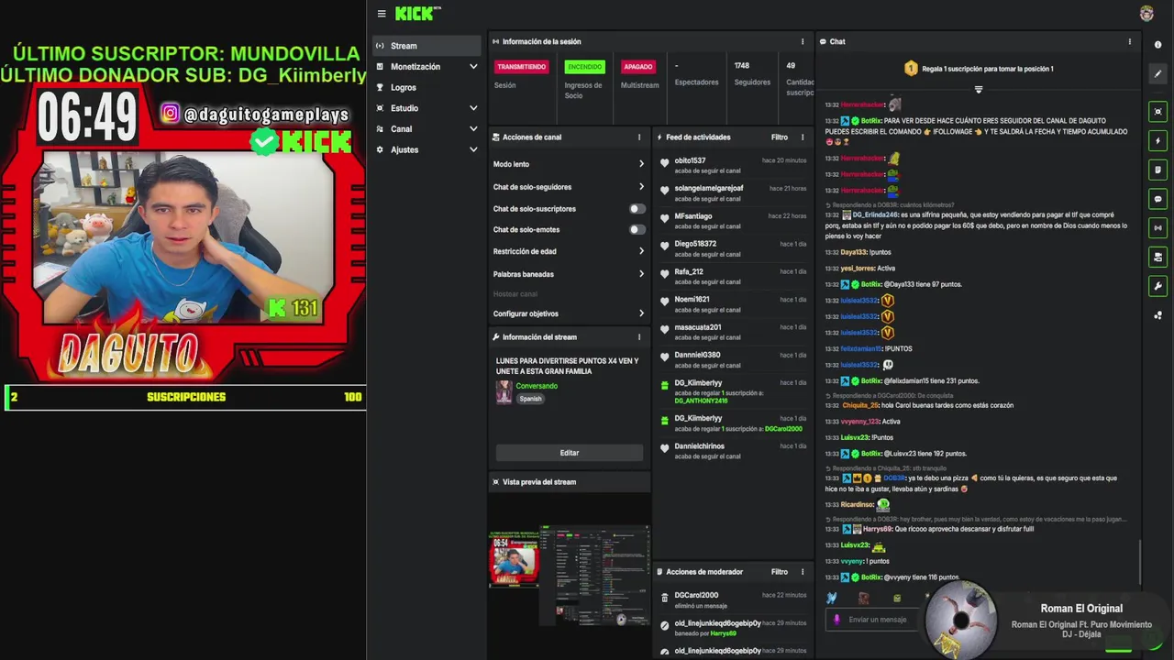Click the APAGADO multistream badge

point(638,67)
